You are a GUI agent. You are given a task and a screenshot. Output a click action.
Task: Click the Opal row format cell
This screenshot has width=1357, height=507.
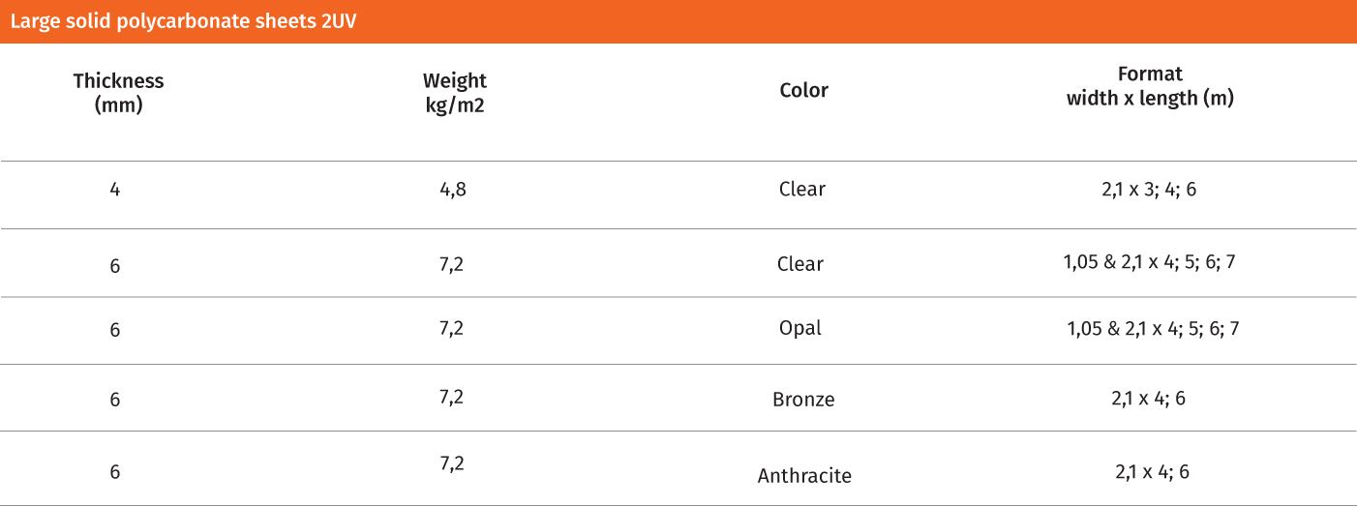click(1153, 329)
